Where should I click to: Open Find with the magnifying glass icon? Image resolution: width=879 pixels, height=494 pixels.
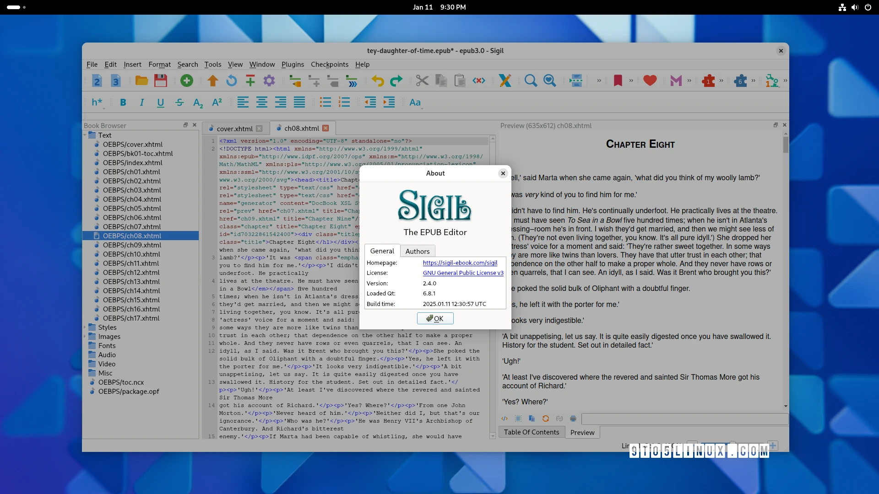pos(531,81)
